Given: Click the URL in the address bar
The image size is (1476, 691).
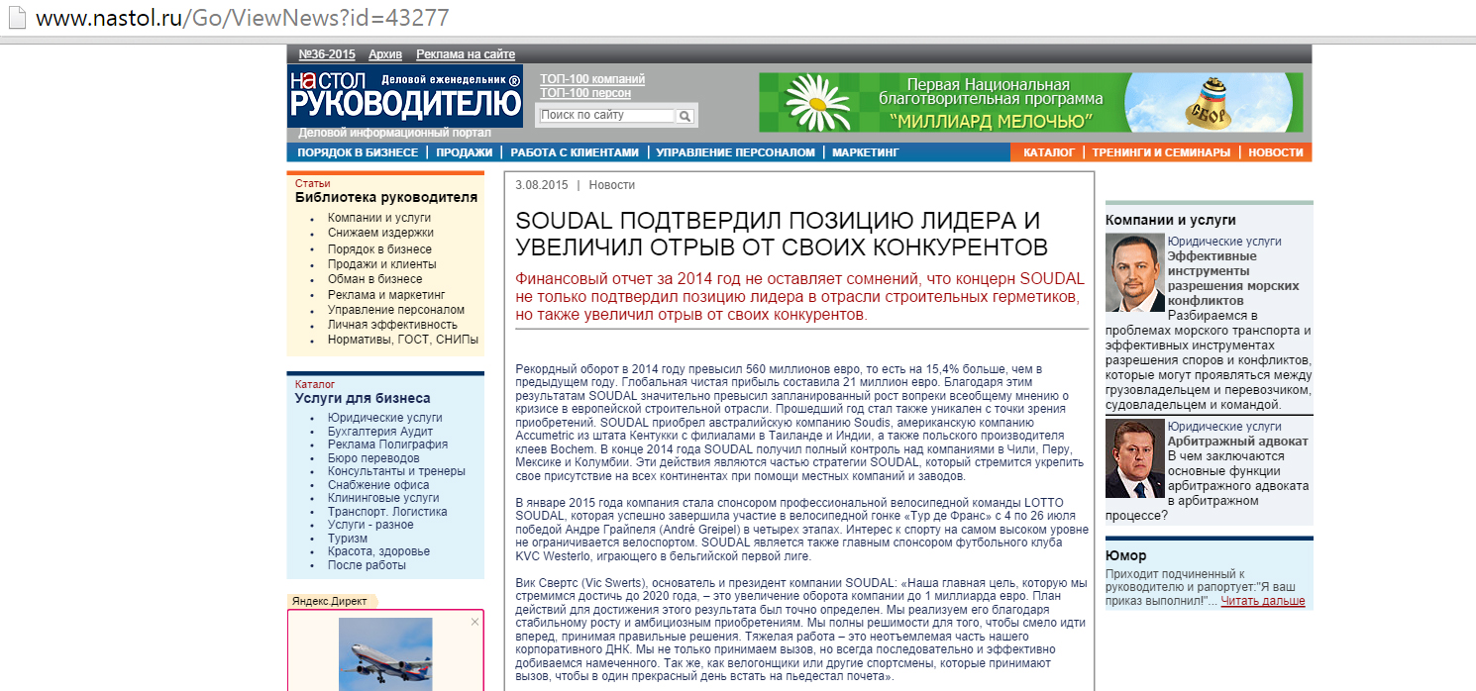Looking at the screenshot, I should (243, 18).
